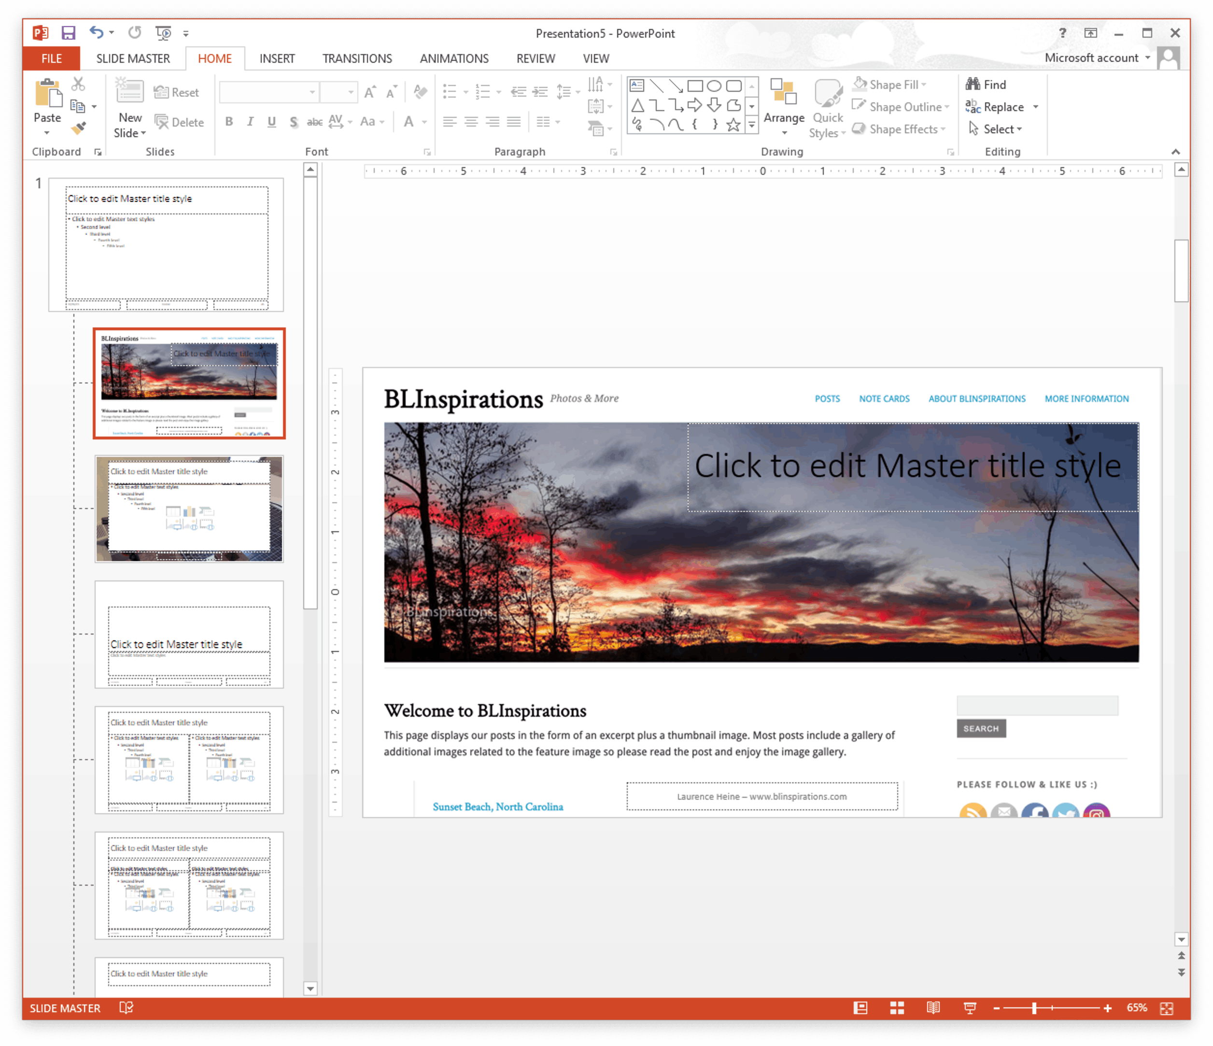
Task: Click the Paste clipboard icon
Action: [x=49, y=94]
